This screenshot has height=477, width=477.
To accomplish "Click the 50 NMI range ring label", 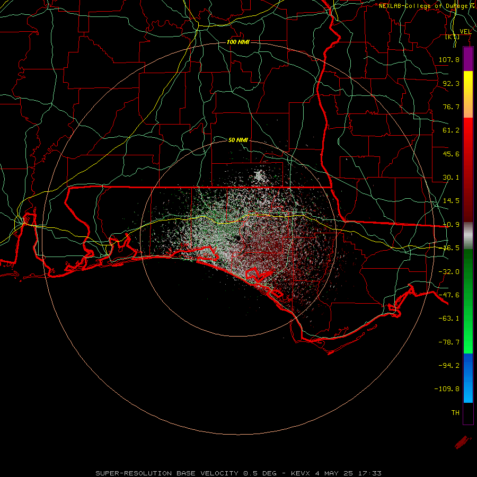I will coord(238,140).
